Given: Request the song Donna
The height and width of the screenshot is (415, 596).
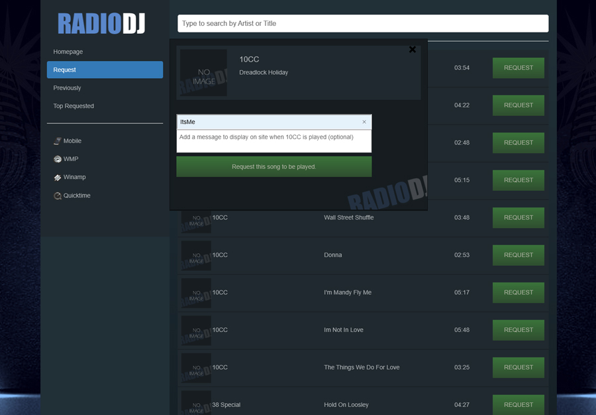Looking at the screenshot, I should click(x=518, y=255).
